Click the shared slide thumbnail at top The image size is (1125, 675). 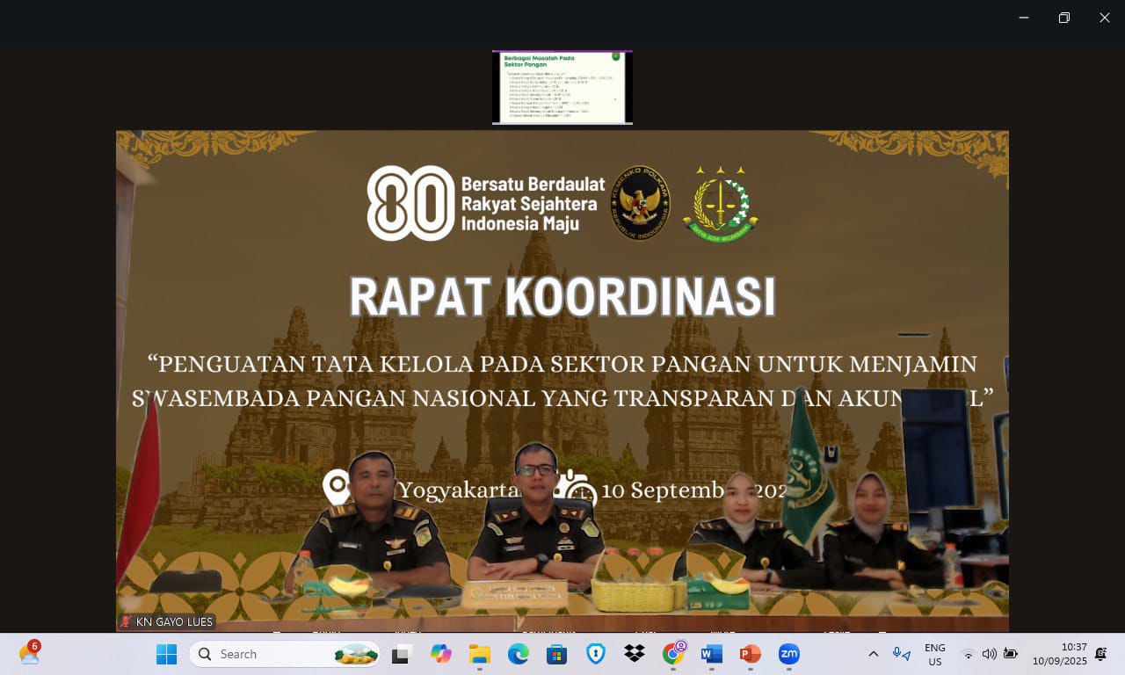pos(562,87)
